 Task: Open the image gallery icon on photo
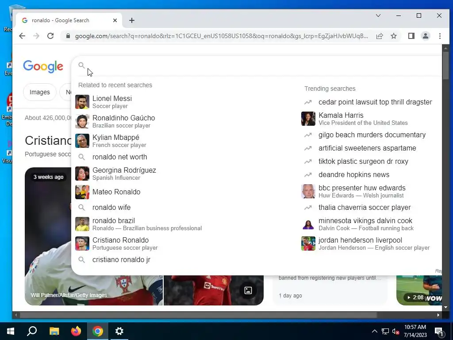point(248,290)
